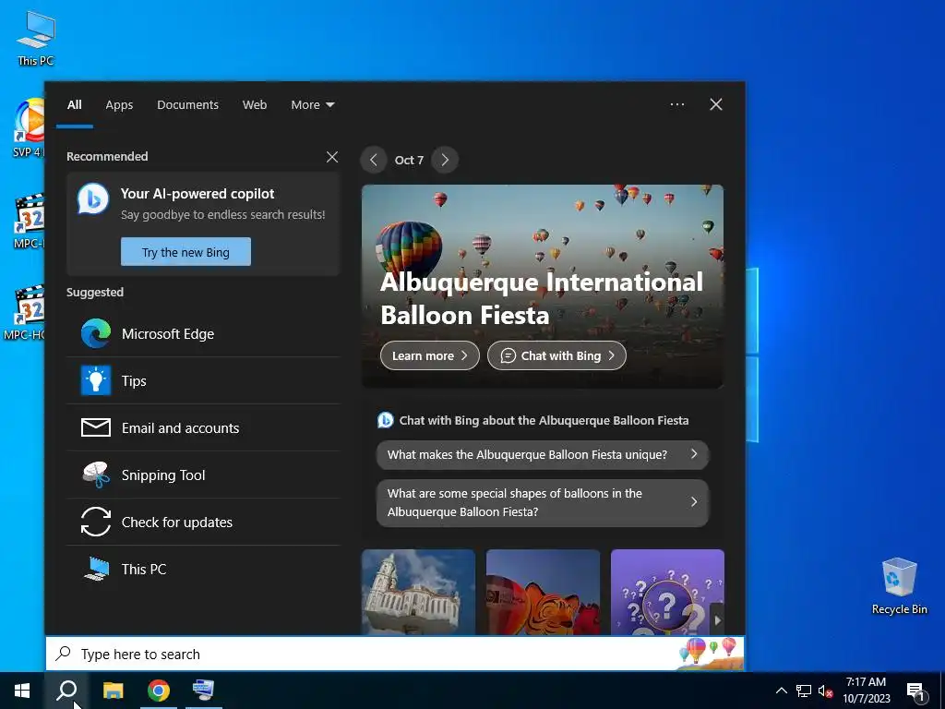Launch Snipping Tool from suggestions
This screenshot has width=945, height=709.
(204, 475)
